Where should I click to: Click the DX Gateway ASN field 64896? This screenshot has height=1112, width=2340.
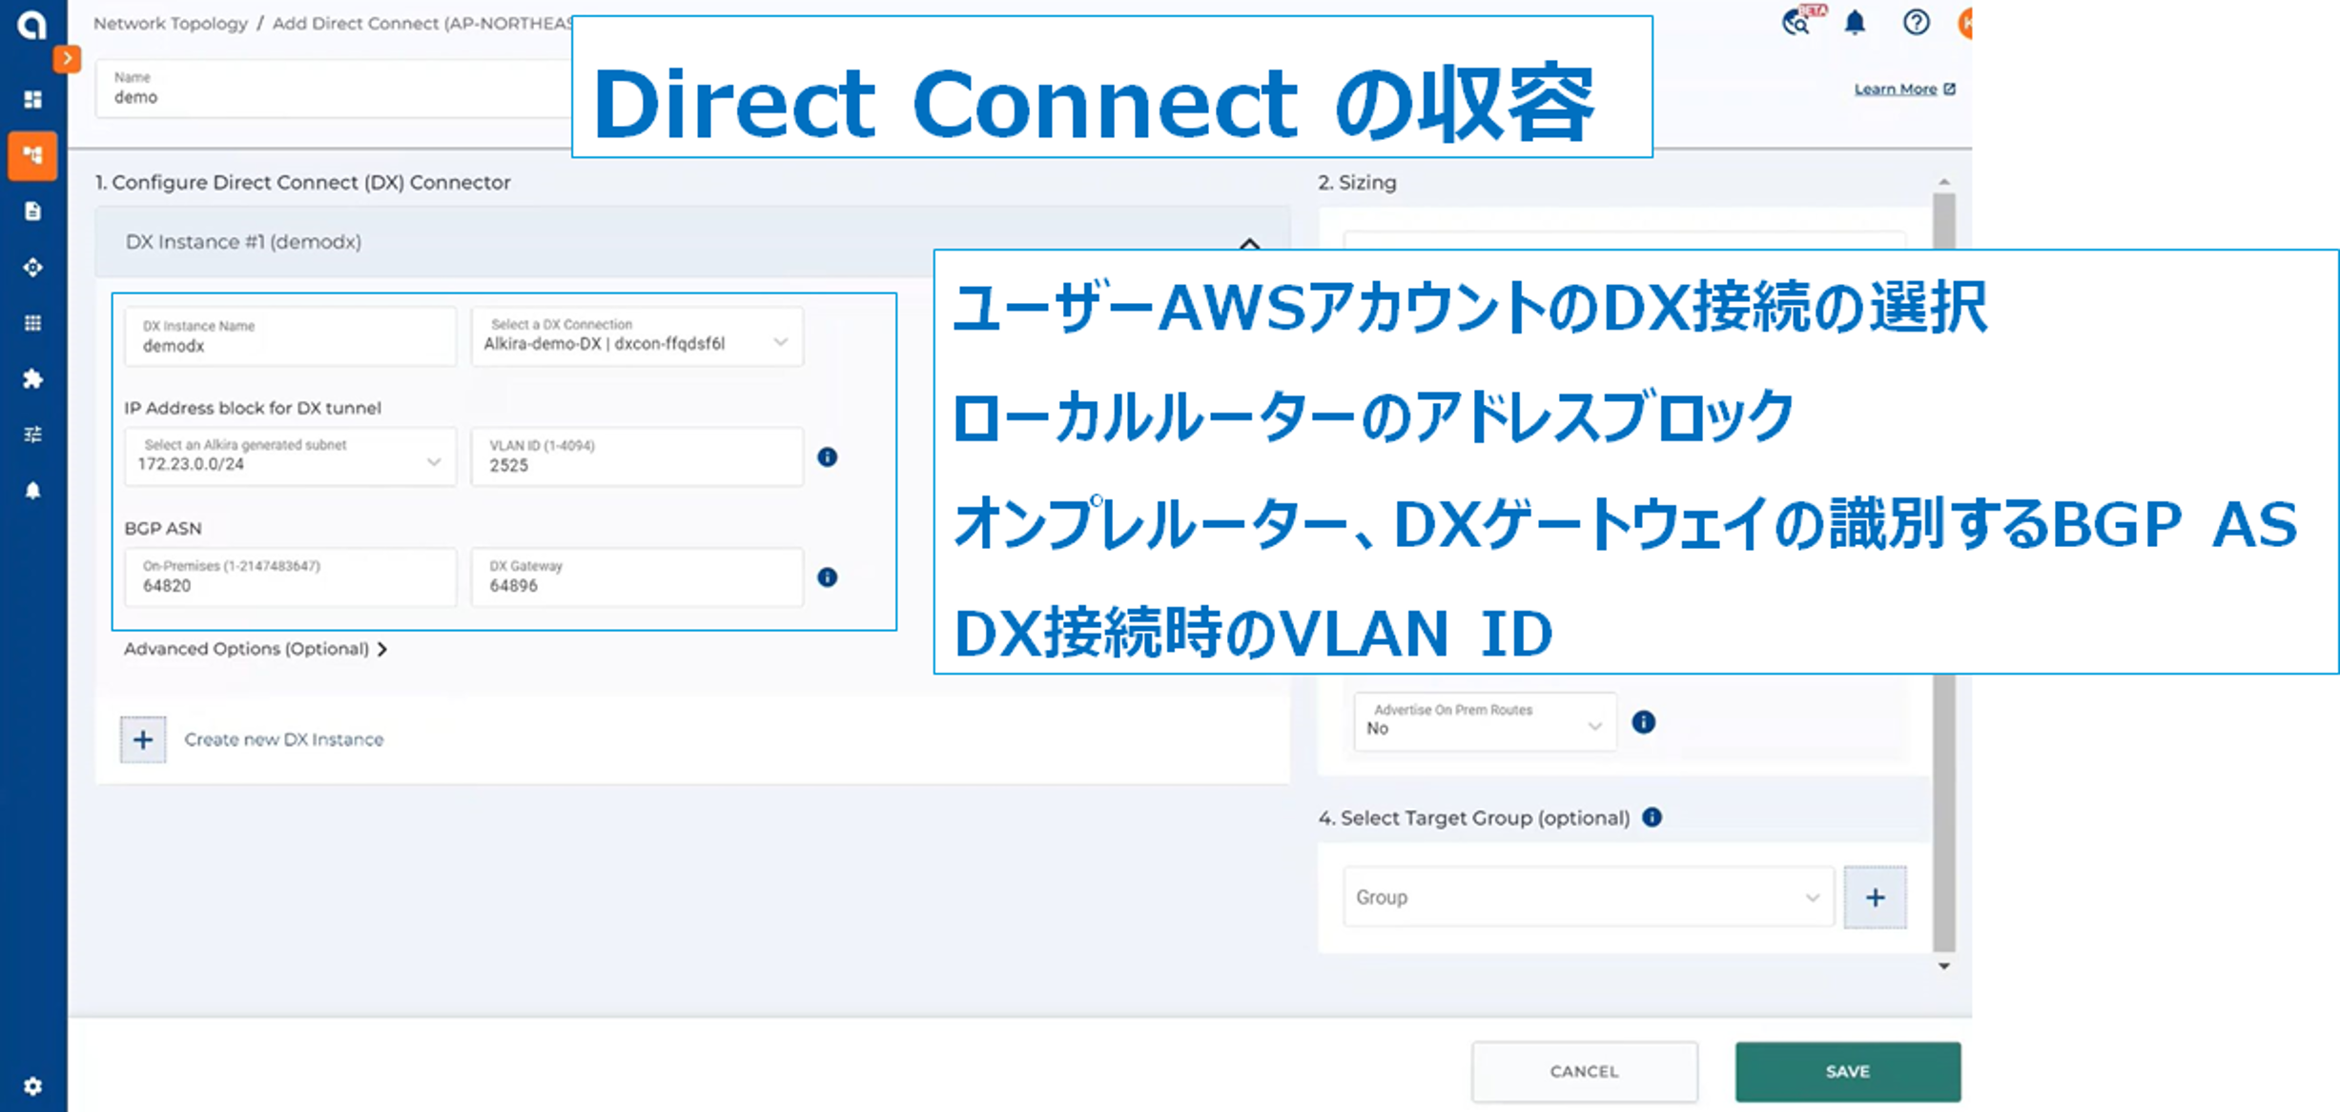coord(637,577)
